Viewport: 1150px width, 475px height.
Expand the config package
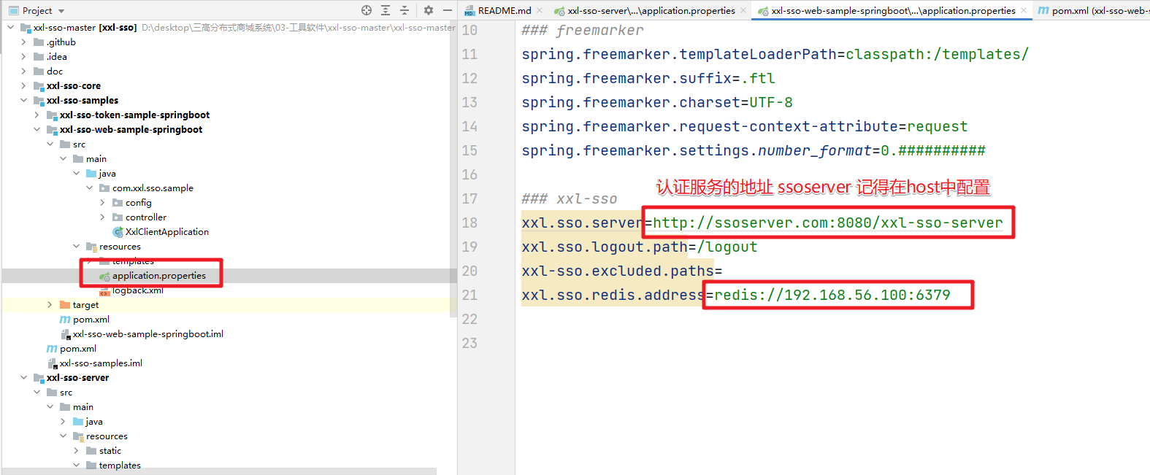click(x=103, y=203)
